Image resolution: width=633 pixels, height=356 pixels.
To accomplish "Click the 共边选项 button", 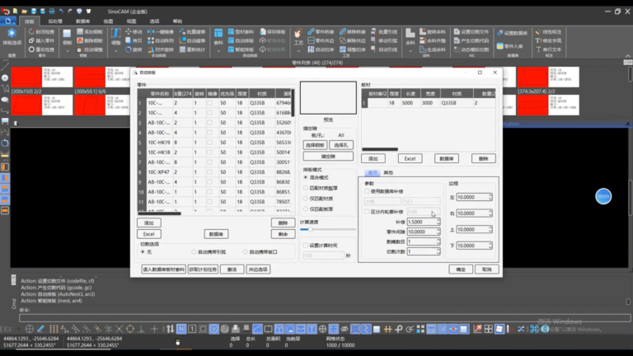I will coord(258,269).
